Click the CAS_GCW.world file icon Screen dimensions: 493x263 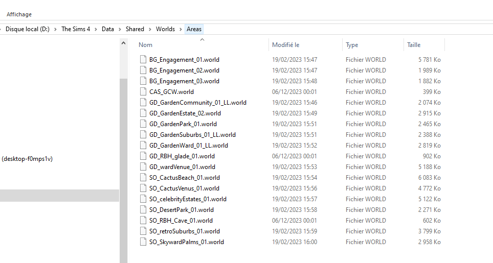[x=143, y=92]
